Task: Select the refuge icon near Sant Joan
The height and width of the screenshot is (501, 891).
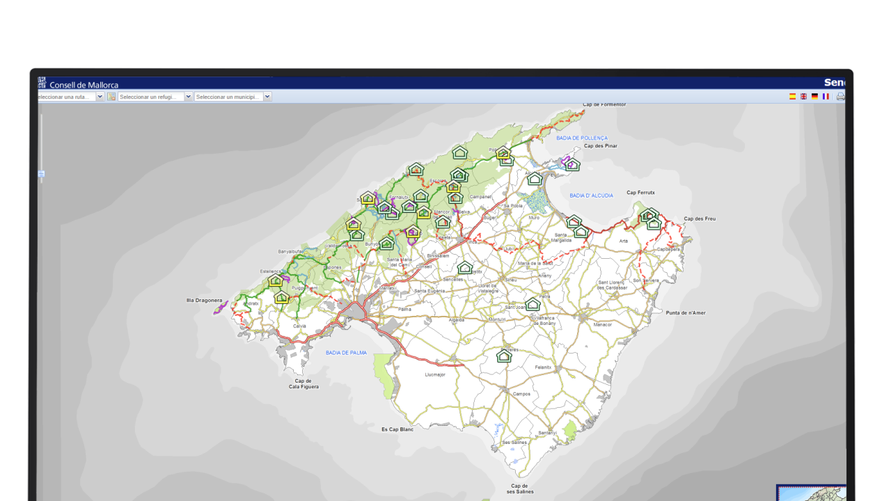Action: [533, 304]
